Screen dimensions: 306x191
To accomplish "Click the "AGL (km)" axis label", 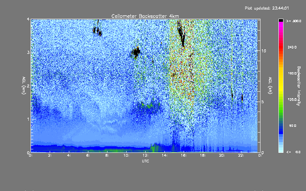I will 24,86.
